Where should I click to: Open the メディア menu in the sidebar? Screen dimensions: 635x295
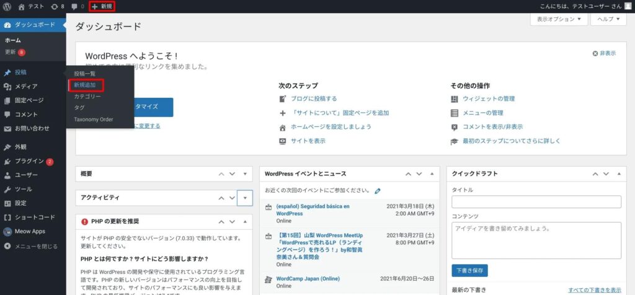[26, 86]
